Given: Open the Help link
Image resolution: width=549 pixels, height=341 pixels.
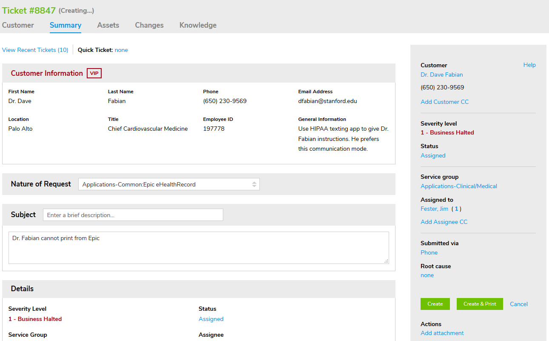Looking at the screenshot, I should coord(529,65).
